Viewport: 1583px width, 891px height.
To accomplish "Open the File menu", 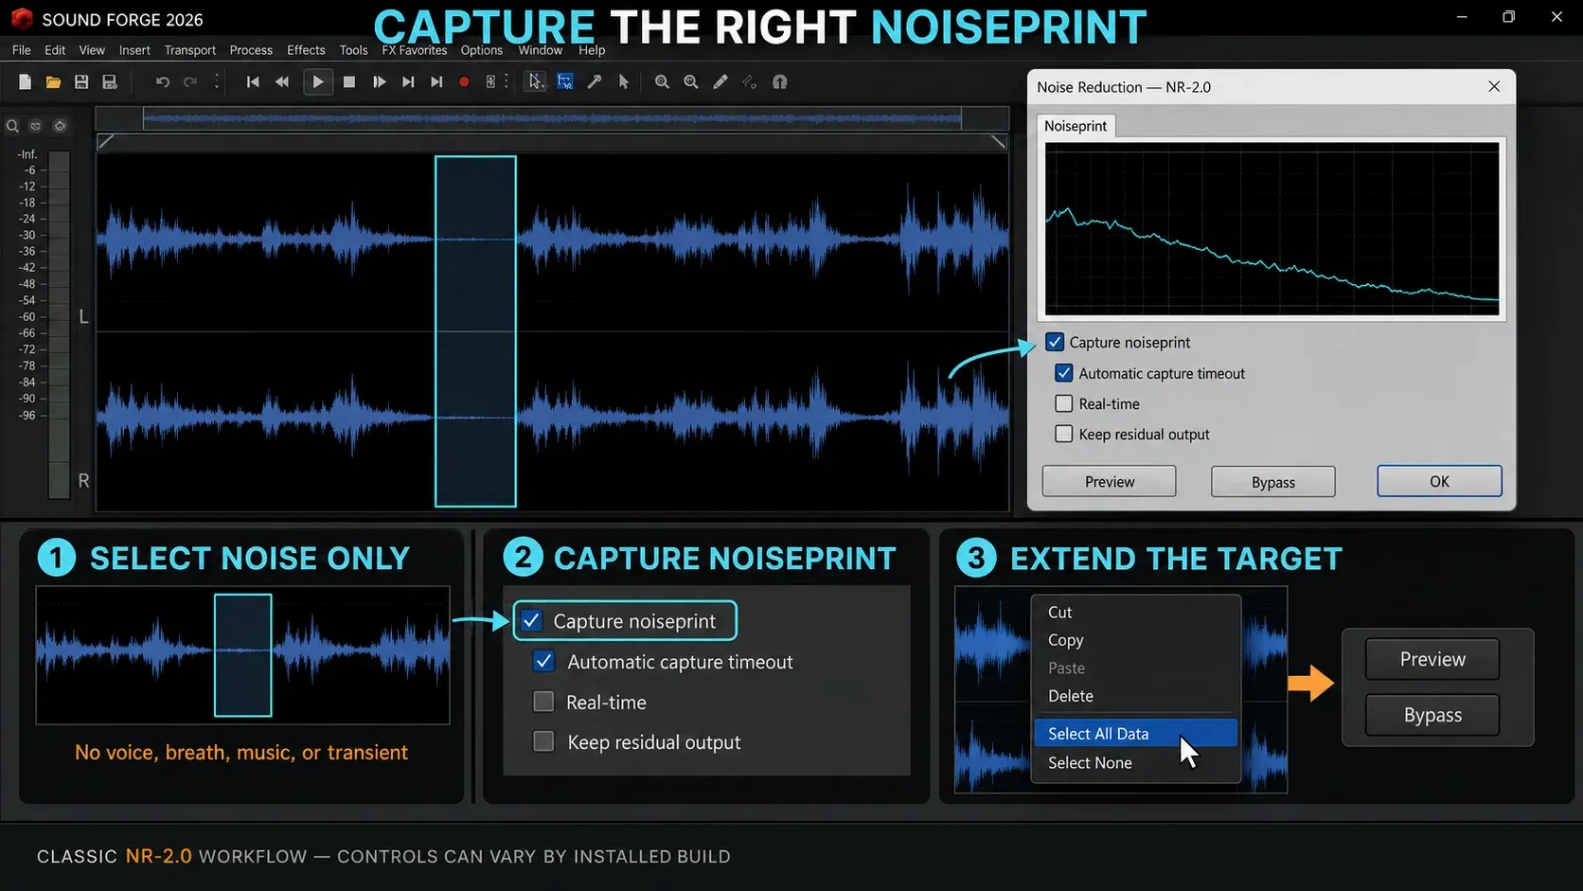I will click(21, 50).
